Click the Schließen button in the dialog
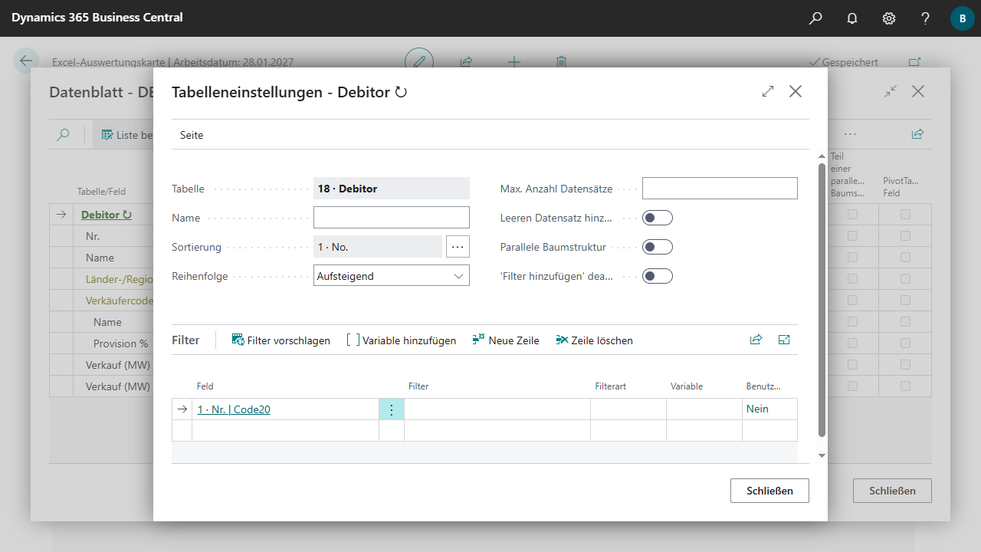Image resolution: width=981 pixels, height=552 pixels. (769, 491)
